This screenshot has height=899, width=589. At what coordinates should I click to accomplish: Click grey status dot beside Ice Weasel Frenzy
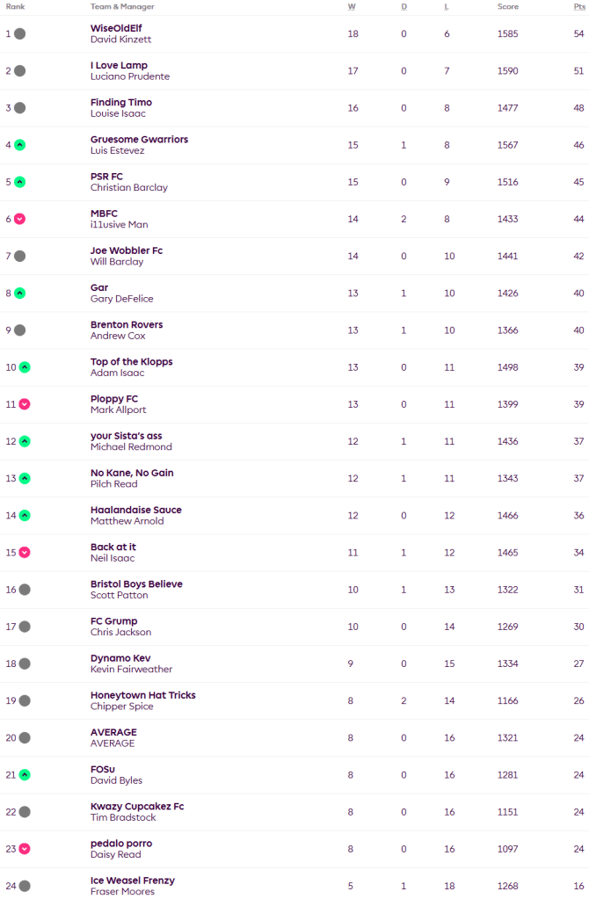pyautogui.click(x=25, y=886)
